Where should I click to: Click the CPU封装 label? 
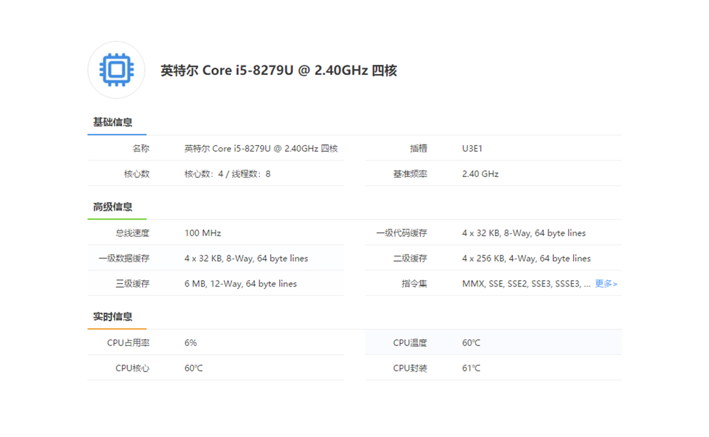tap(410, 368)
